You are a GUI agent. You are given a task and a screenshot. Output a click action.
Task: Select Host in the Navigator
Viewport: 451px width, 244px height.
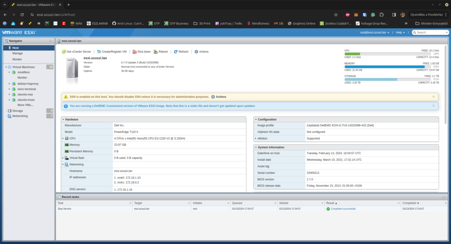pyautogui.click(x=29, y=48)
